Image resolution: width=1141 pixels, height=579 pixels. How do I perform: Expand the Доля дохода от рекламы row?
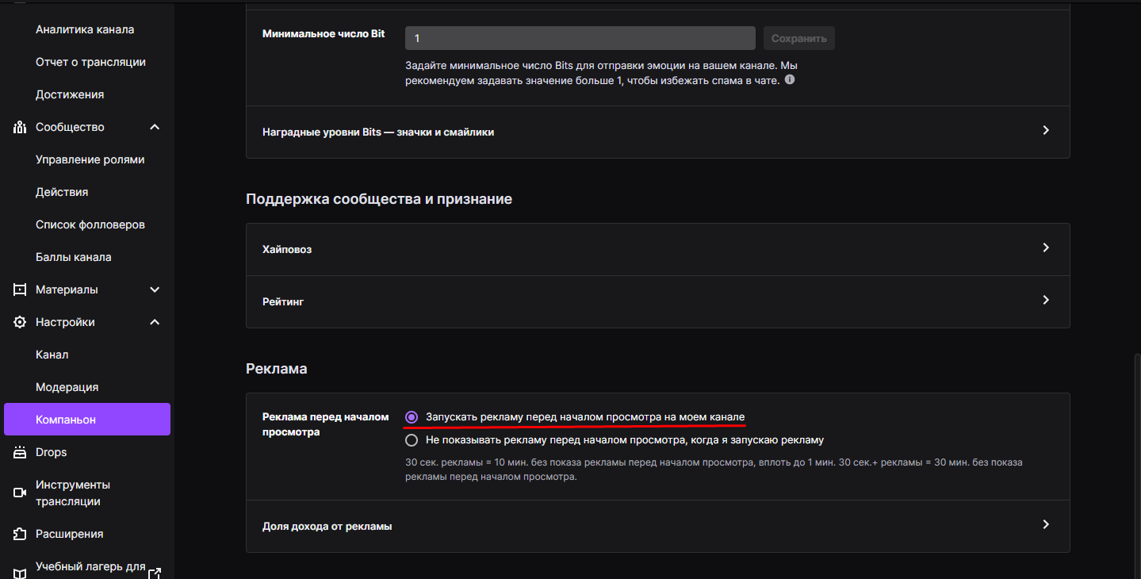click(1046, 525)
